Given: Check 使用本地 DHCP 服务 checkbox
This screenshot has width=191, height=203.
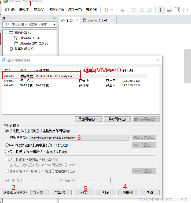Looking at the screenshot, I should coord(7,171).
